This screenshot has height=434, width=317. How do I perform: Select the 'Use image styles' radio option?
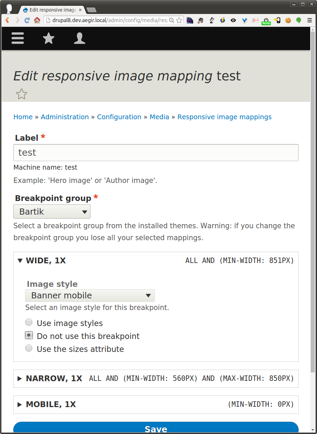point(29,323)
